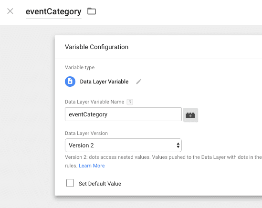Click the Variable Configuration heading
262x208 pixels.
tap(96, 47)
